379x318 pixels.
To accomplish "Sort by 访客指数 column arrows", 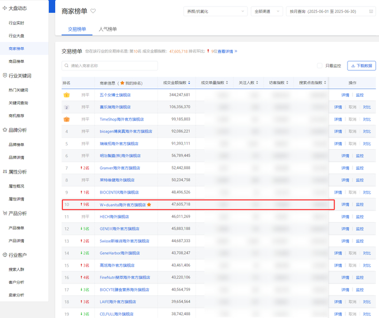I will (287, 83).
